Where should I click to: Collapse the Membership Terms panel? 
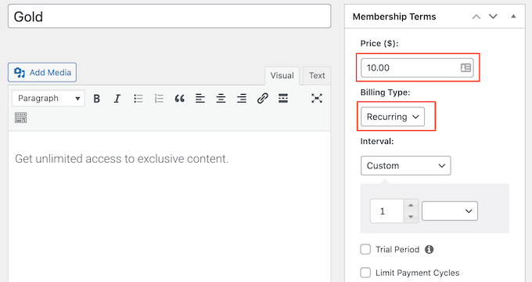pos(513,16)
